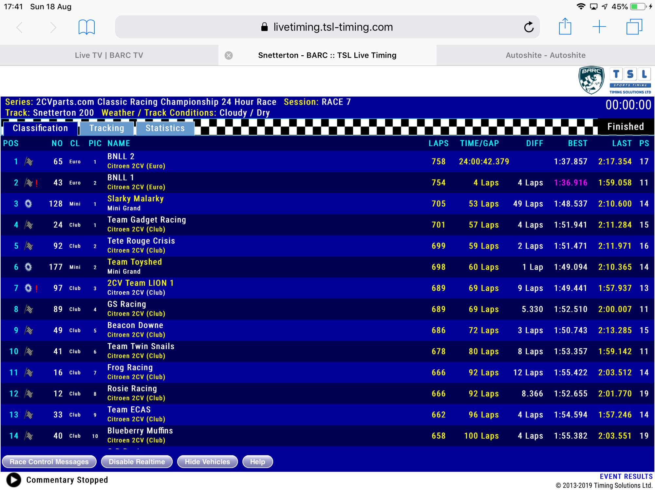Select the Blueberry Muffins entry name
The image size is (655, 491).
[x=140, y=431]
